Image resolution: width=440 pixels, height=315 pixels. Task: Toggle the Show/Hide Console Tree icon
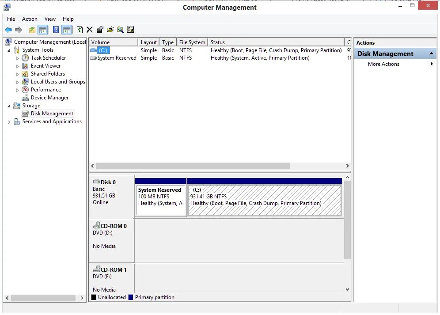click(x=43, y=30)
